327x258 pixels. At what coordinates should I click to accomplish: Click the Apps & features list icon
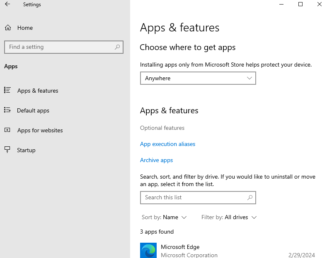tap(7, 90)
